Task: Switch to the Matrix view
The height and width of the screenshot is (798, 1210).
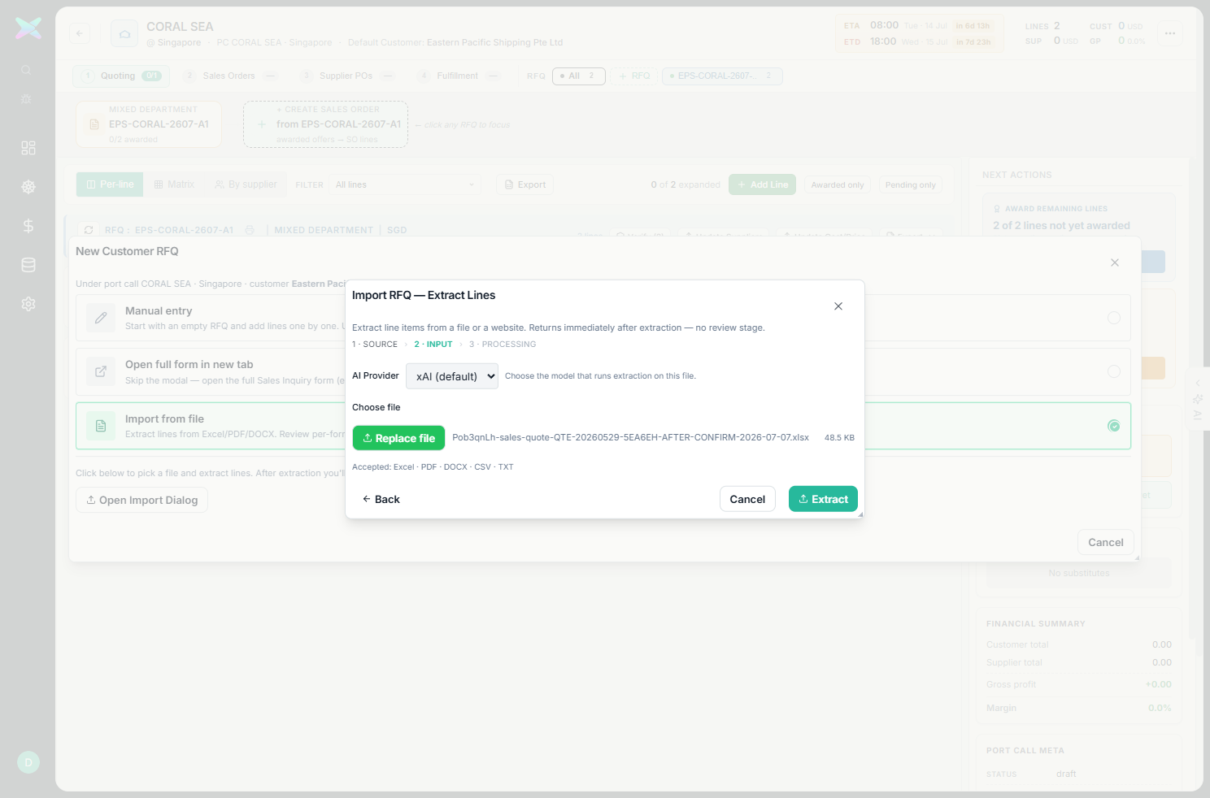Action: pyautogui.click(x=174, y=184)
